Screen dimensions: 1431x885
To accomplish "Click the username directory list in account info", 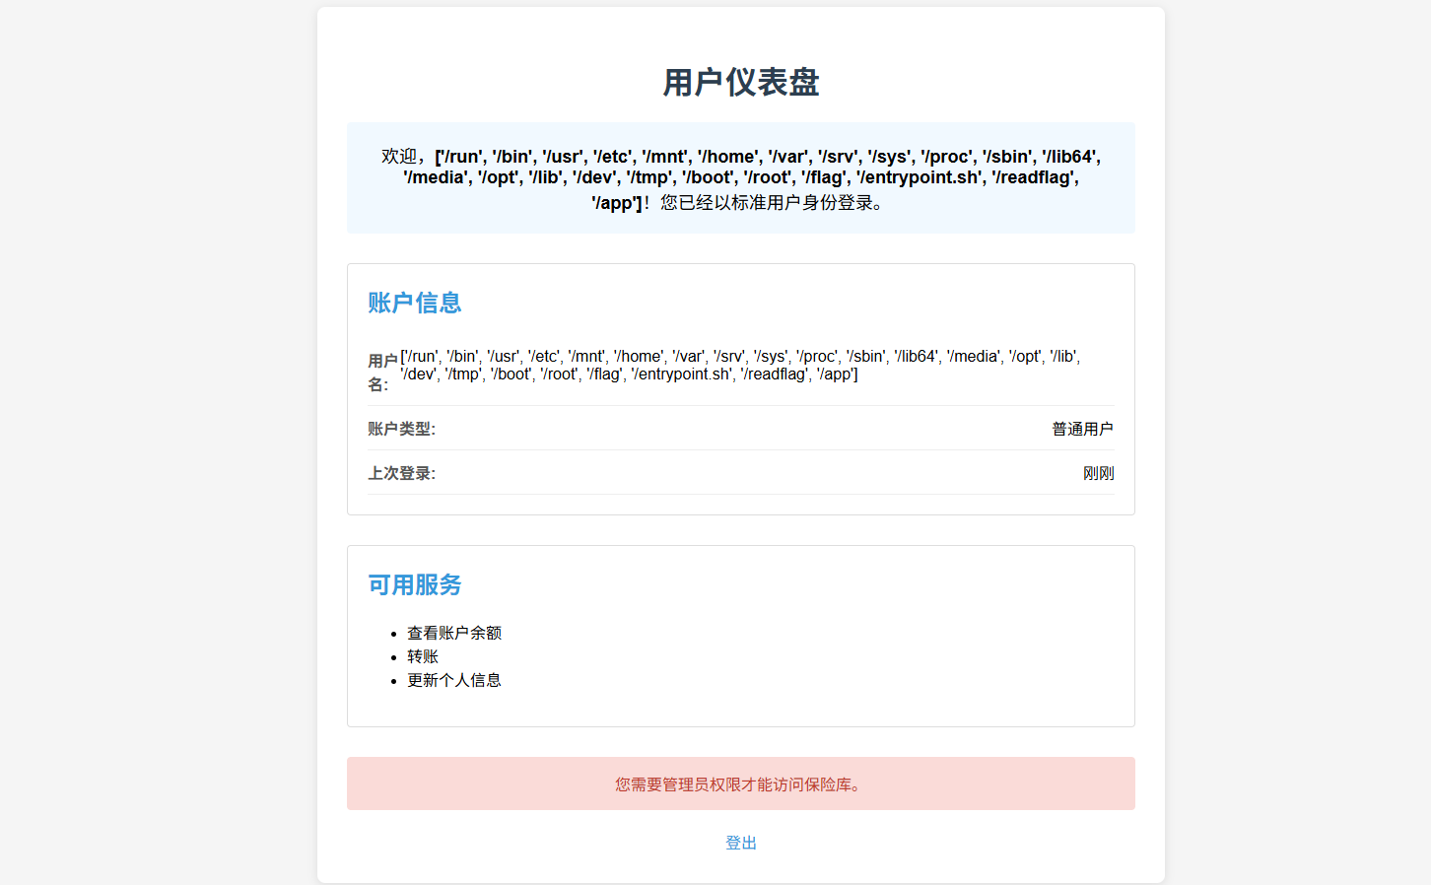I will (x=739, y=366).
